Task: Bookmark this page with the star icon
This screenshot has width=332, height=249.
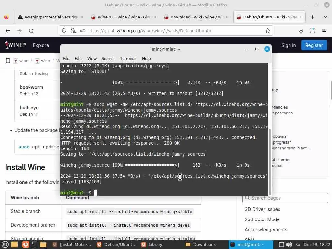Action: point(267,31)
